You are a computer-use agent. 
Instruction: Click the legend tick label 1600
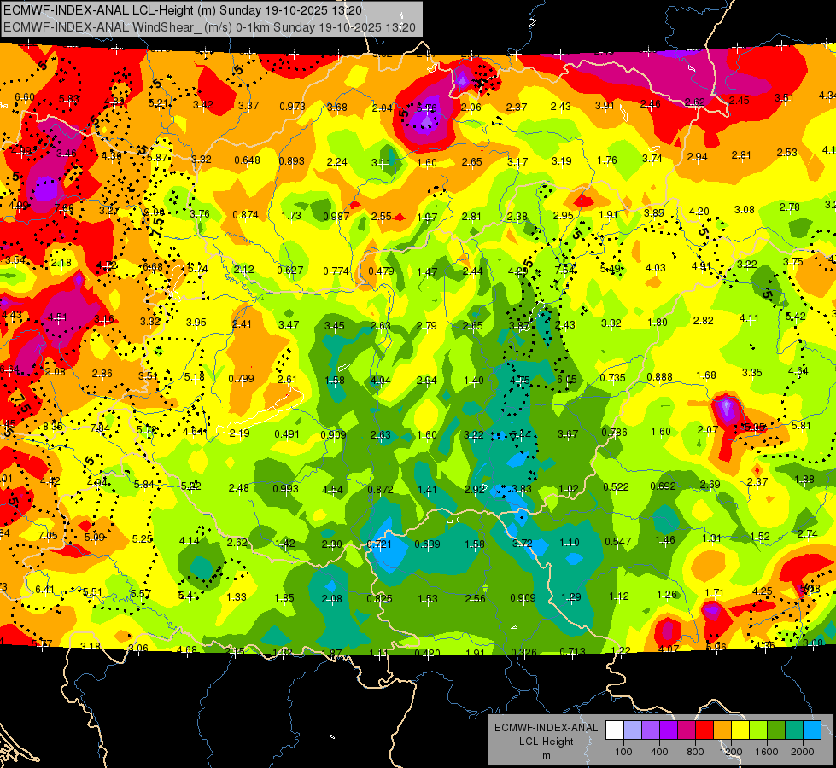click(766, 752)
